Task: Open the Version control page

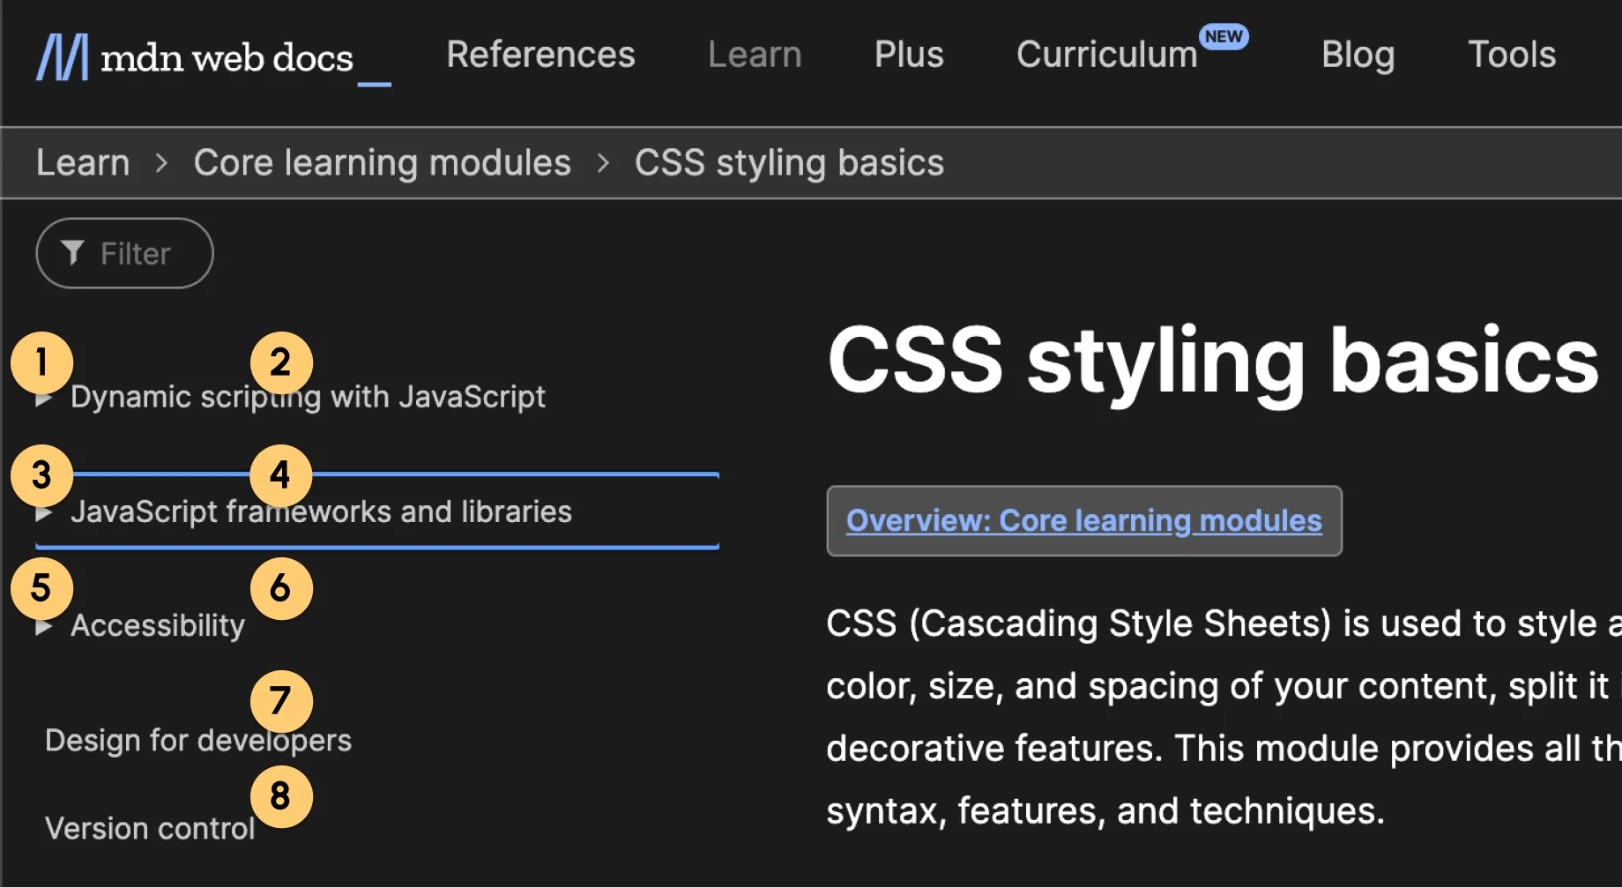Action: click(x=150, y=828)
